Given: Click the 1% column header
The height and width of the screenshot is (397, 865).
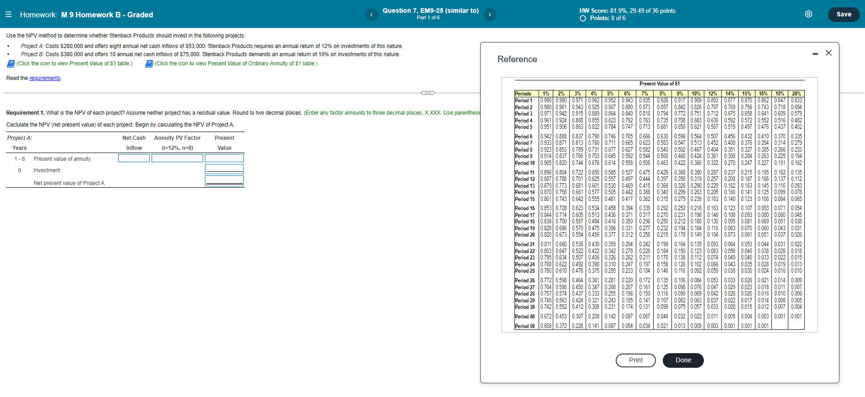Looking at the screenshot, I should point(546,94).
